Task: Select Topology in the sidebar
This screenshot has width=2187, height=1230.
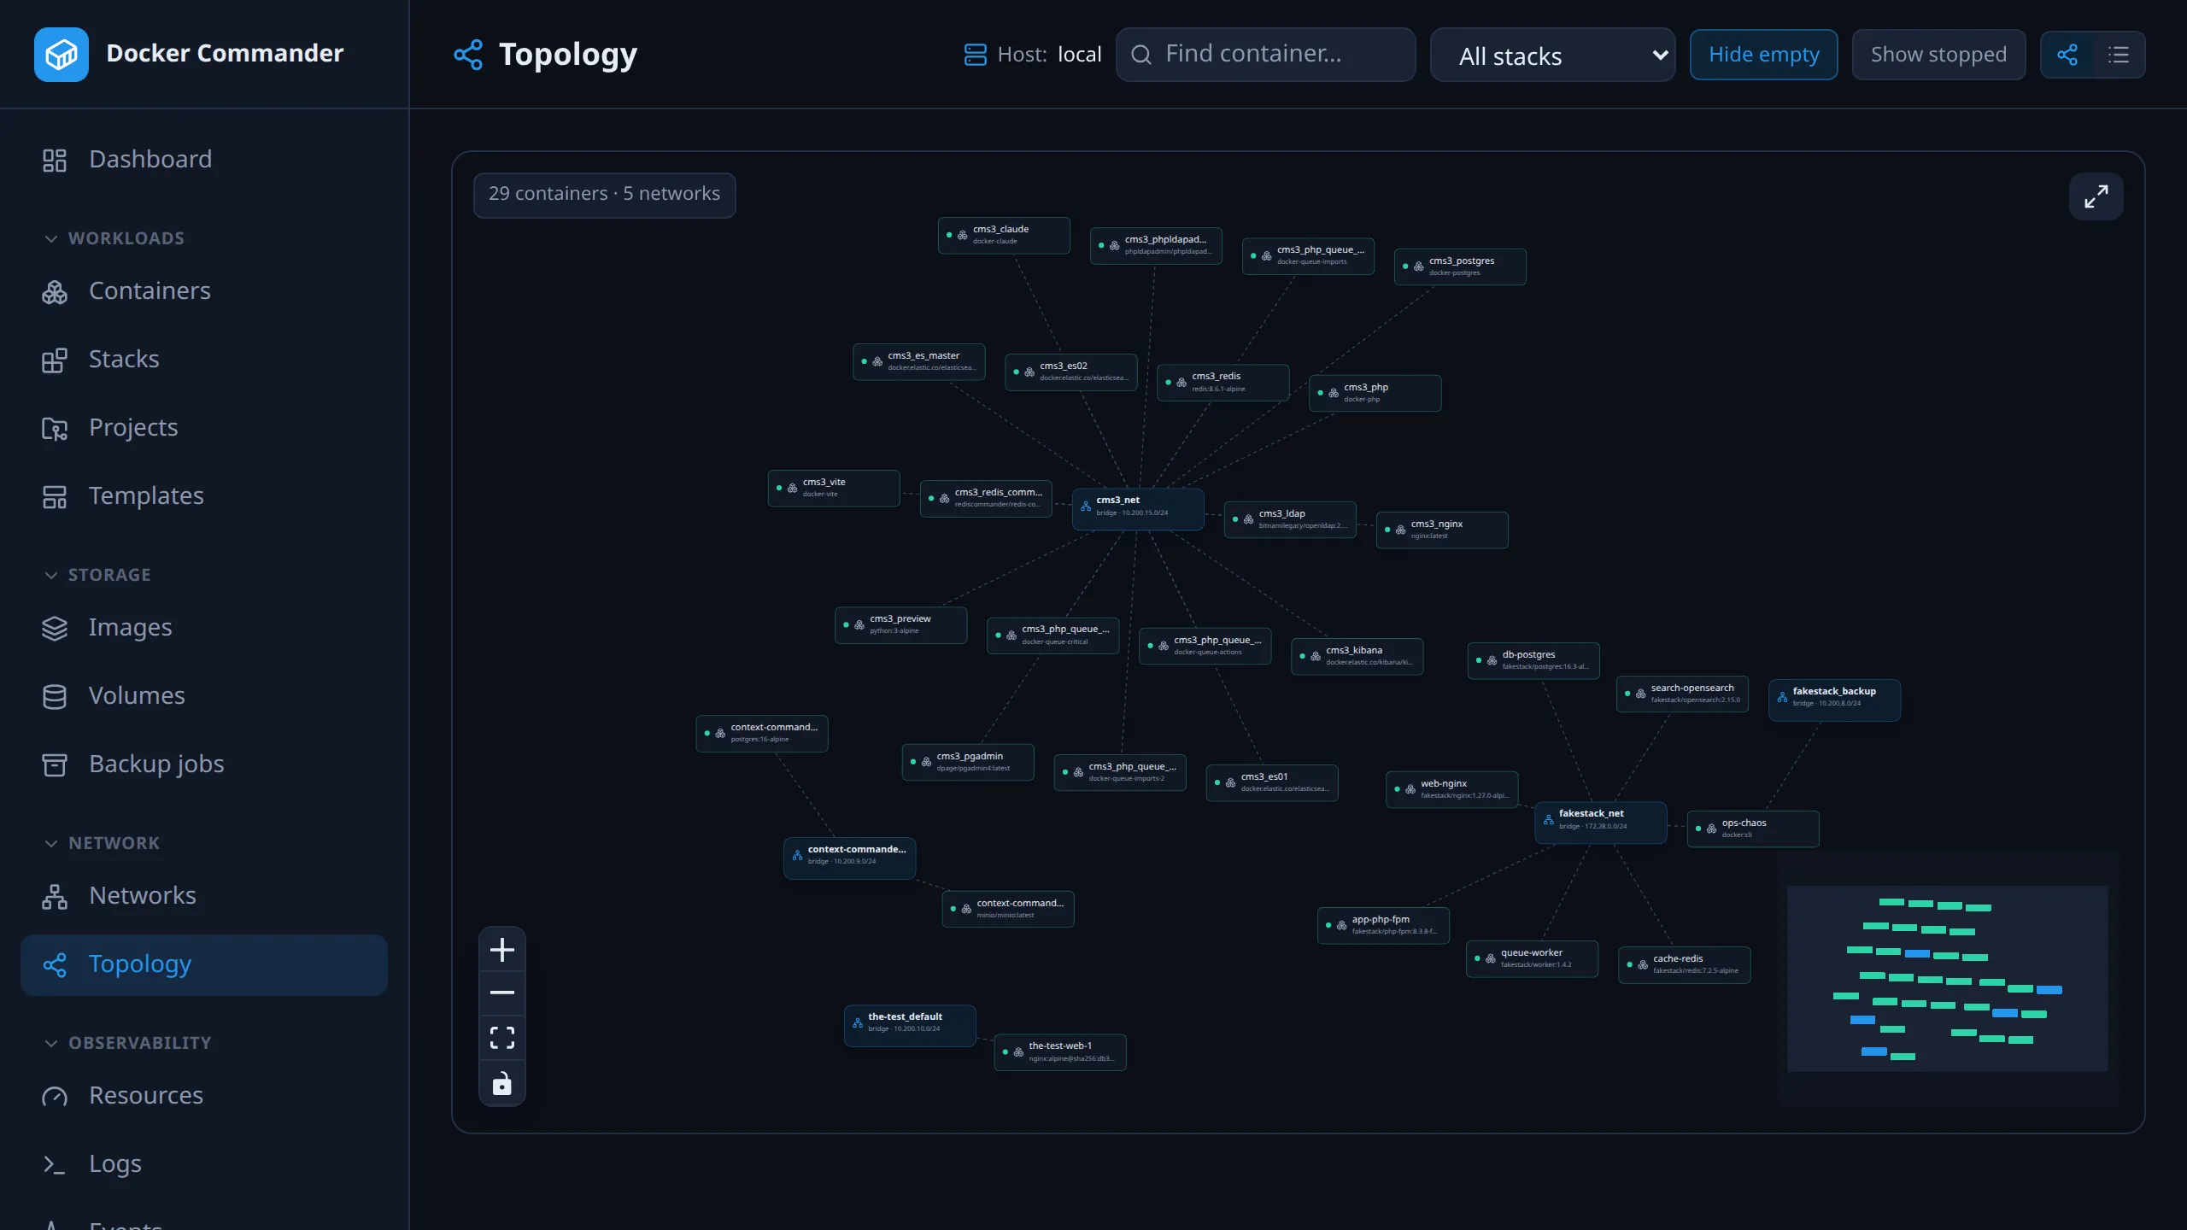Action: tap(204, 965)
